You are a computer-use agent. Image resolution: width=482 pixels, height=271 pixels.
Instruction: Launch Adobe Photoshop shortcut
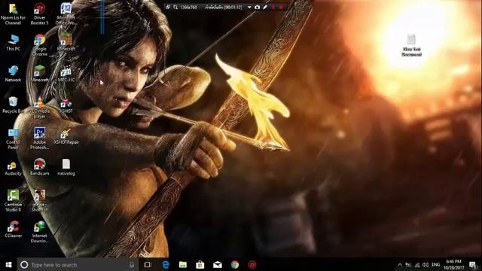(x=39, y=139)
